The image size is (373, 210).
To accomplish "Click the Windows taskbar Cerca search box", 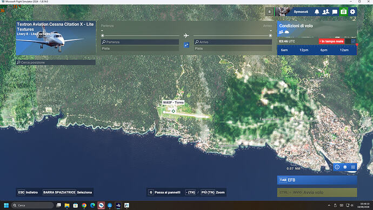I will [32, 205].
